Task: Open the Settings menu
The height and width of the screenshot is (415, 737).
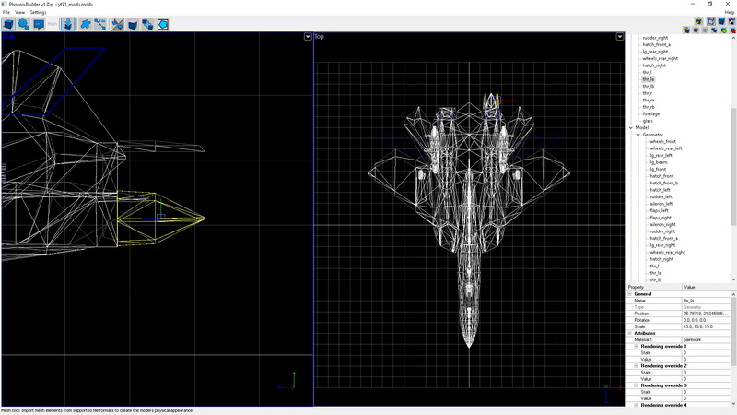Action: click(x=38, y=12)
